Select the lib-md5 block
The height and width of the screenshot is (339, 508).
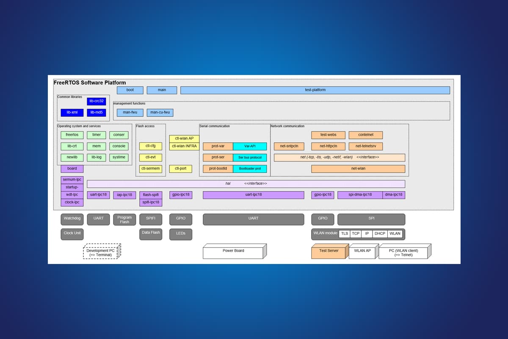(x=97, y=113)
